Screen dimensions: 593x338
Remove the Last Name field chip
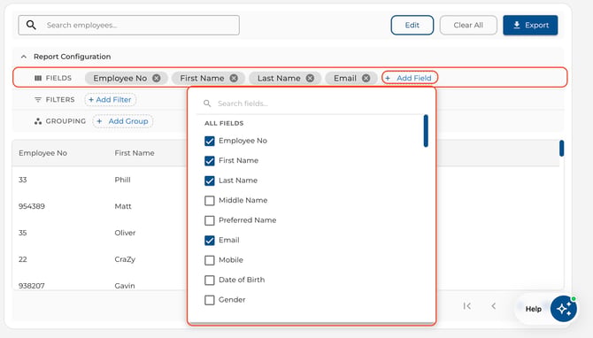(310, 78)
